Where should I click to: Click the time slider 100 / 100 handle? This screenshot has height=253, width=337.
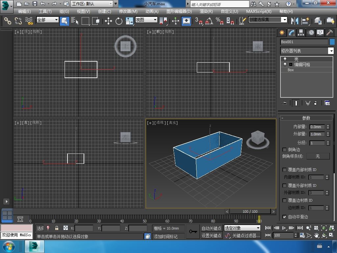pyautogui.click(x=250, y=211)
